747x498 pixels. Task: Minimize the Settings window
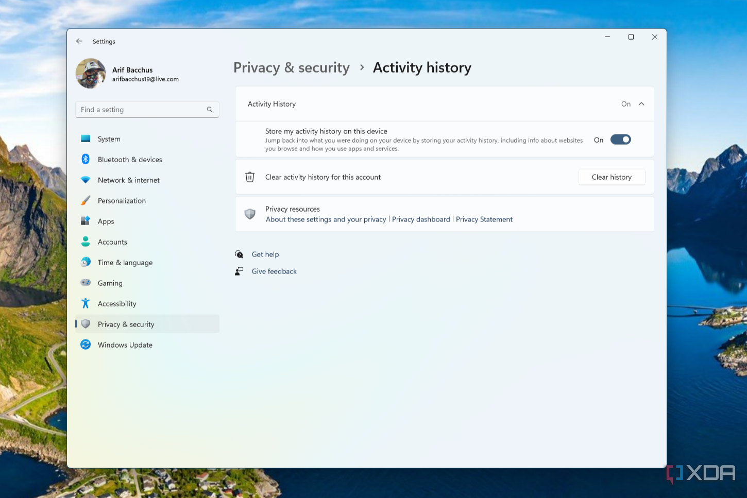coord(607,37)
